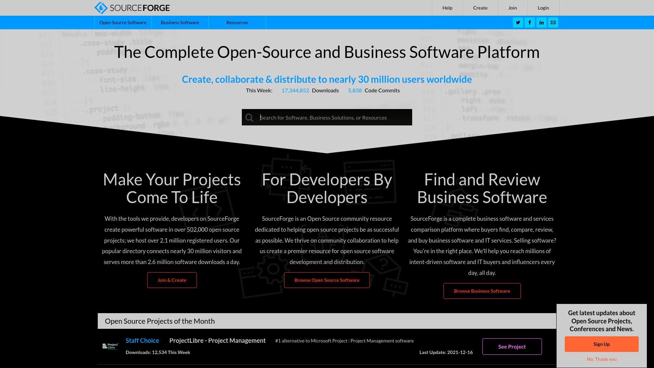This screenshot has height=368, width=654.
Task: Open the Open Source Software menu
Action: [x=123, y=22]
